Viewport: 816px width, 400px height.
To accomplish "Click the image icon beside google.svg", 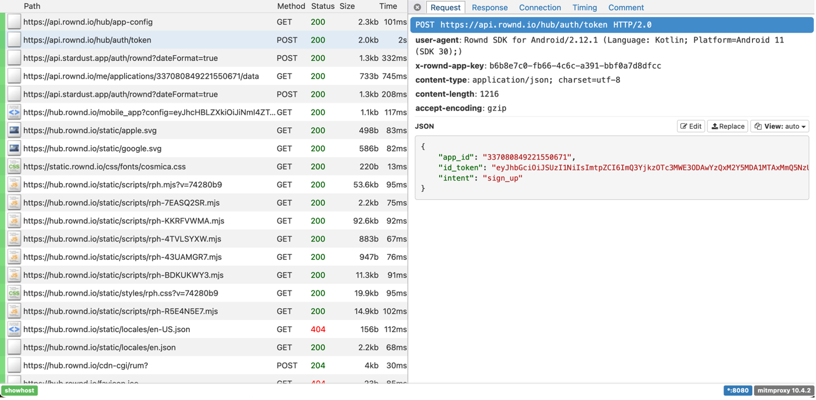I will click(x=14, y=149).
